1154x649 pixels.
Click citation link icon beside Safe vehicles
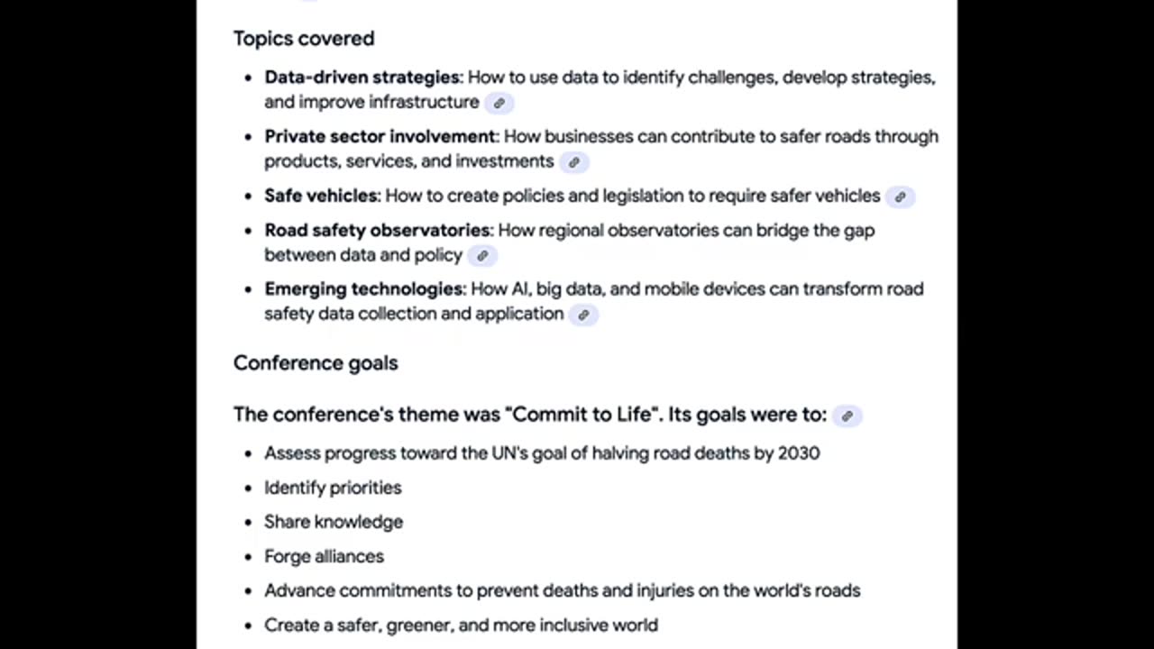pos(900,197)
